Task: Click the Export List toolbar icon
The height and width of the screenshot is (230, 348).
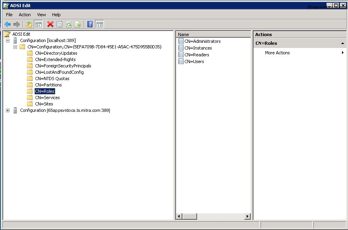Action: click(78, 25)
